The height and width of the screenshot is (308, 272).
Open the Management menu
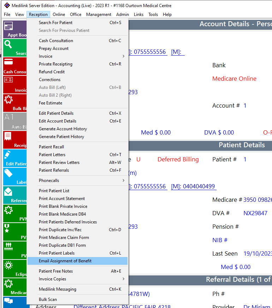tap(99, 15)
